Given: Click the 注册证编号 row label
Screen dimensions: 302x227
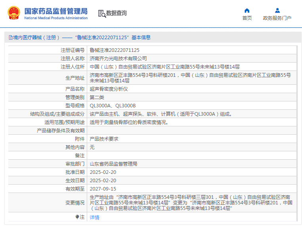Looking at the screenshot, I should coord(73,50).
